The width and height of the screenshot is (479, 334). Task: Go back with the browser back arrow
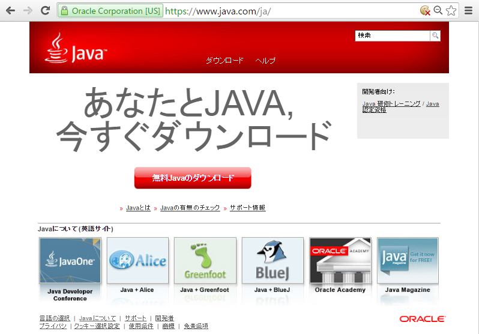click(x=10, y=11)
